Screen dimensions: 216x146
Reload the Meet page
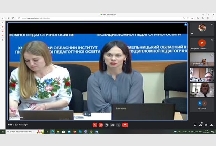[x=13, y=18]
